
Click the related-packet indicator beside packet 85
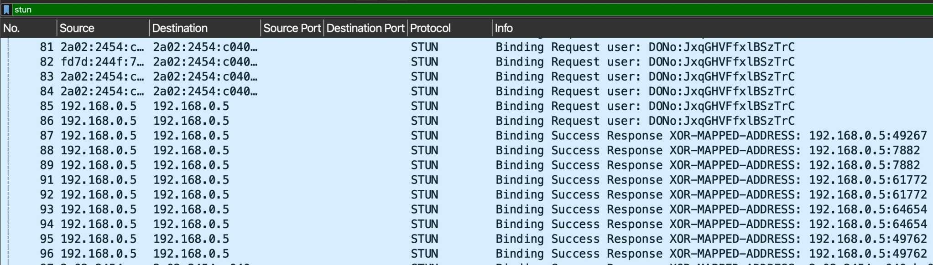(x=9, y=106)
